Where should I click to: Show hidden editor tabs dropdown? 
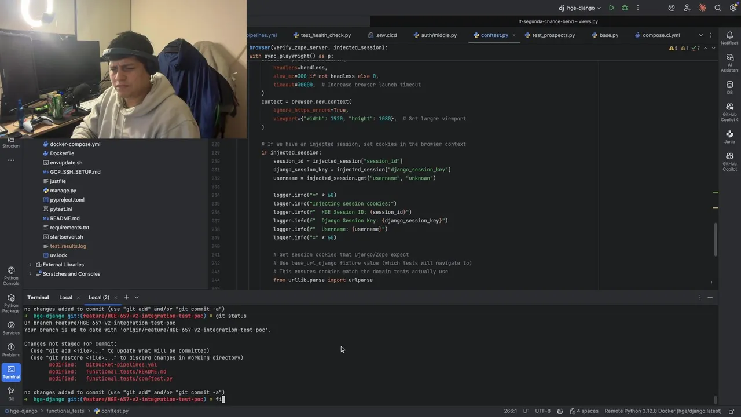coord(700,35)
